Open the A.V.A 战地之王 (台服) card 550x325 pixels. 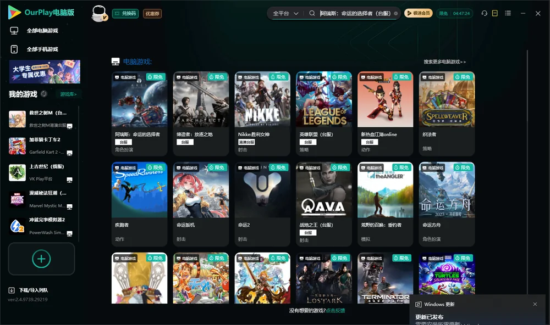(324, 204)
